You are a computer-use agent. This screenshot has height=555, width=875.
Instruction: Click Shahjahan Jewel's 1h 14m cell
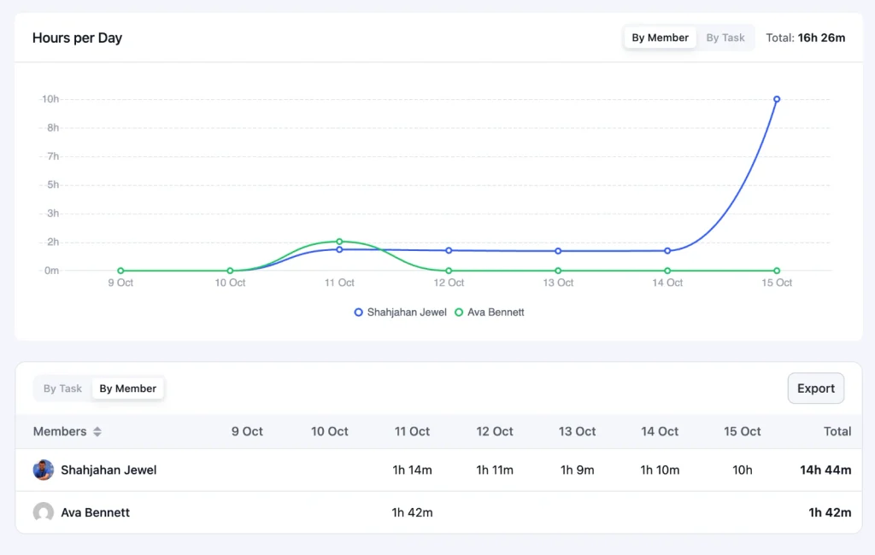(x=413, y=470)
